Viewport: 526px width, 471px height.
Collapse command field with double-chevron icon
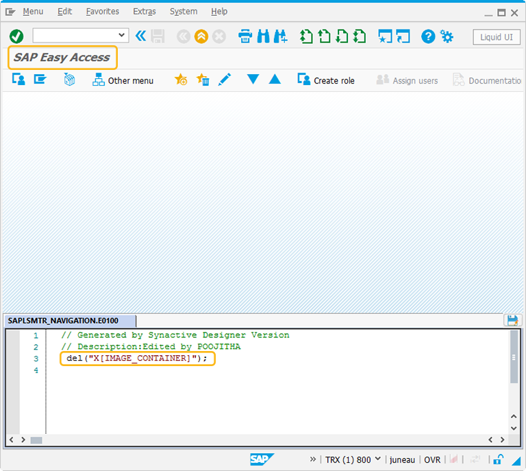point(140,36)
